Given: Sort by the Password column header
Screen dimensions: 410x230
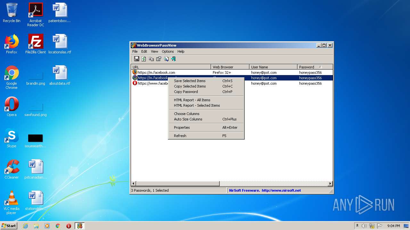Looking at the screenshot, I should tap(315, 67).
